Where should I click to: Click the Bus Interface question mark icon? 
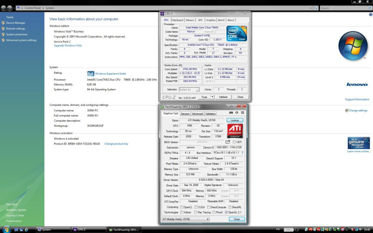242,153
